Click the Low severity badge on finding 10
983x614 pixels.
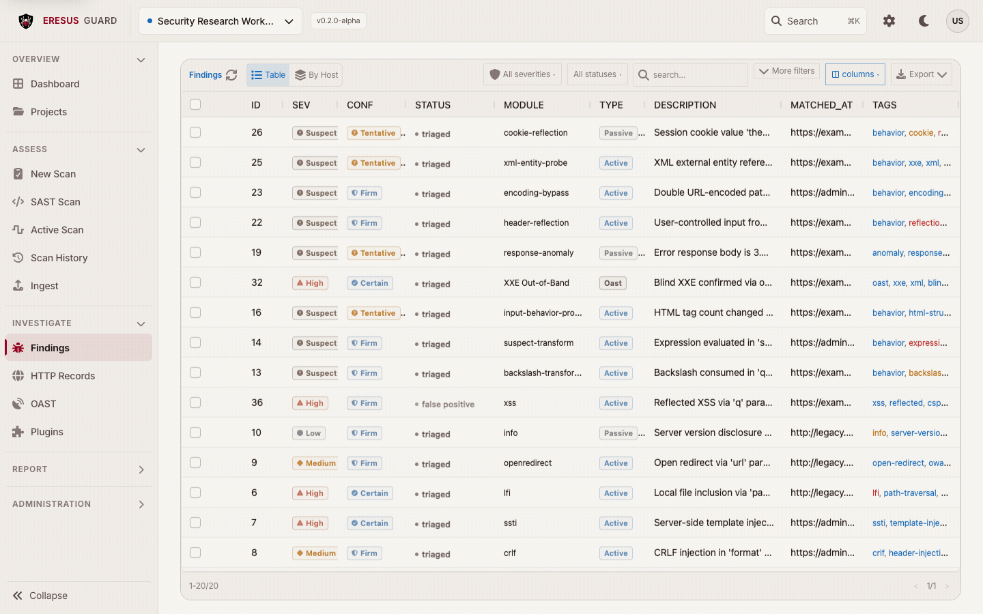pyautogui.click(x=309, y=433)
